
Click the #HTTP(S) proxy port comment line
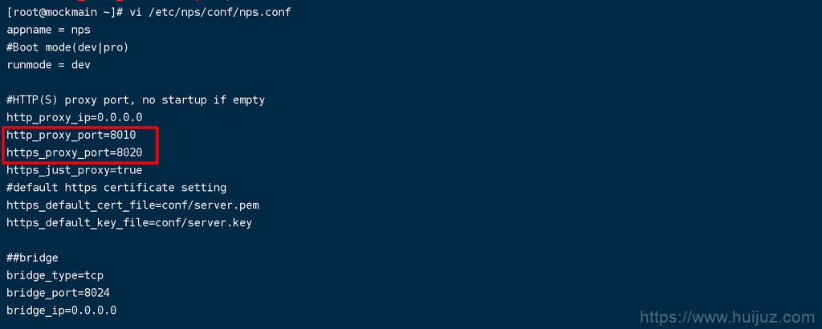(136, 100)
